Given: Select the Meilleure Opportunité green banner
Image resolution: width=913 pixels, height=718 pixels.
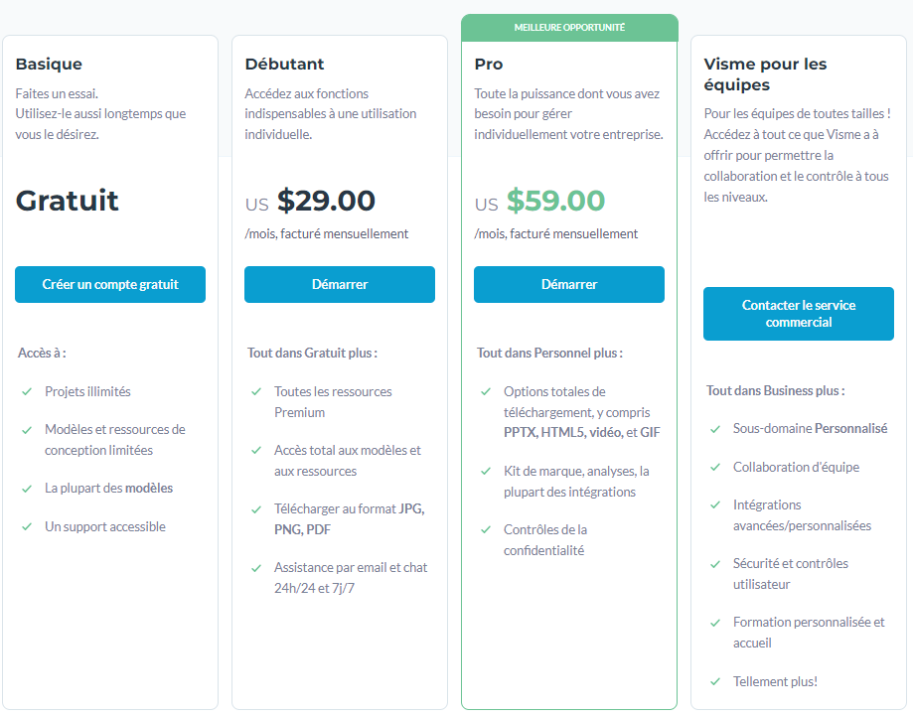Looking at the screenshot, I should pyautogui.click(x=569, y=28).
